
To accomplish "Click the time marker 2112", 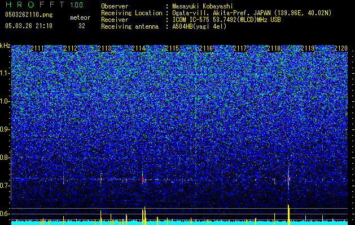I will [x=71, y=48].
